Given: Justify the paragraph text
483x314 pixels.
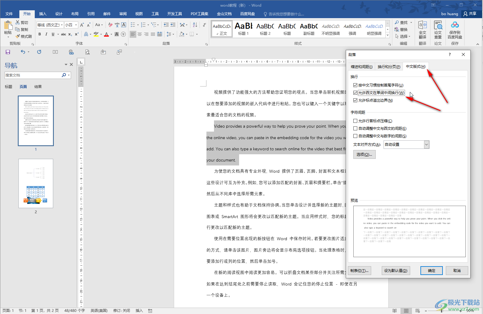Looking at the screenshot, I should [x=153, y=34].
